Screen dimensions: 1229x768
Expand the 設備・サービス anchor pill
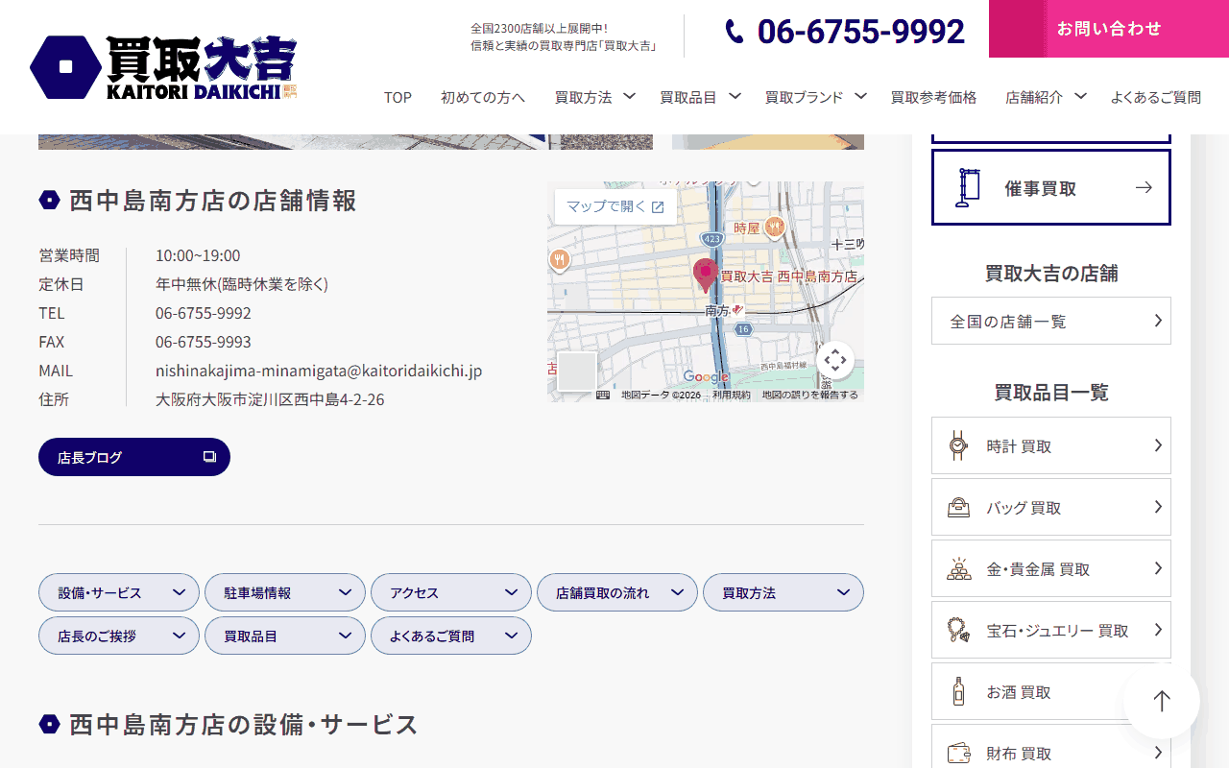coord(119,592)
